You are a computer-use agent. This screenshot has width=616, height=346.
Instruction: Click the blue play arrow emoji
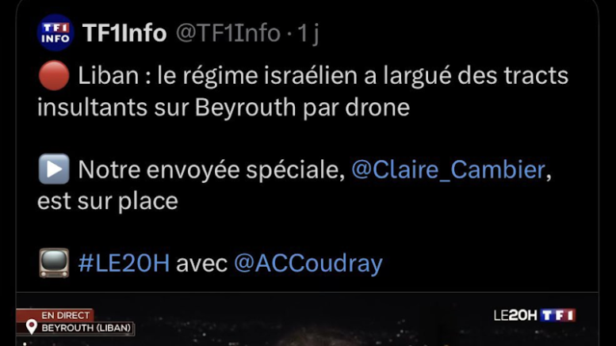point(53,169)
